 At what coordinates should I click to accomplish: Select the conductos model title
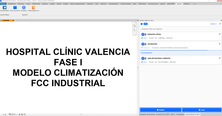152,44
